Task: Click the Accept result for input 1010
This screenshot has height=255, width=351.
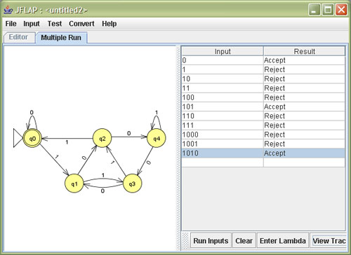Action: (304, 153)
